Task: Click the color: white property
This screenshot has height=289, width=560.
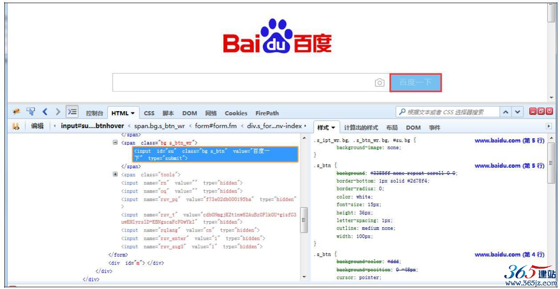Action: (355, 197)
